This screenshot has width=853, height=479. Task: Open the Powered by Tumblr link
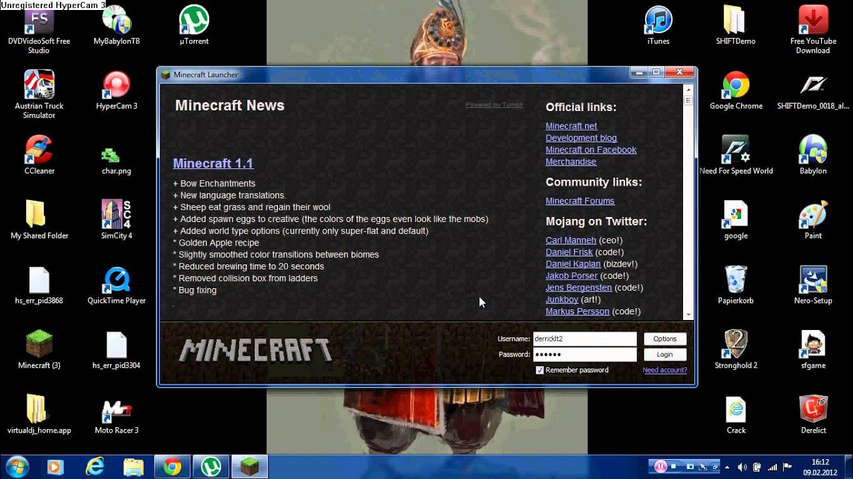coord(494,105)
